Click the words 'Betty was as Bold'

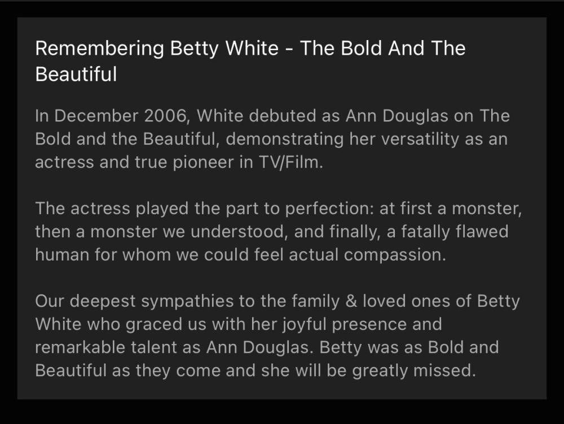(x=390, y=347)
